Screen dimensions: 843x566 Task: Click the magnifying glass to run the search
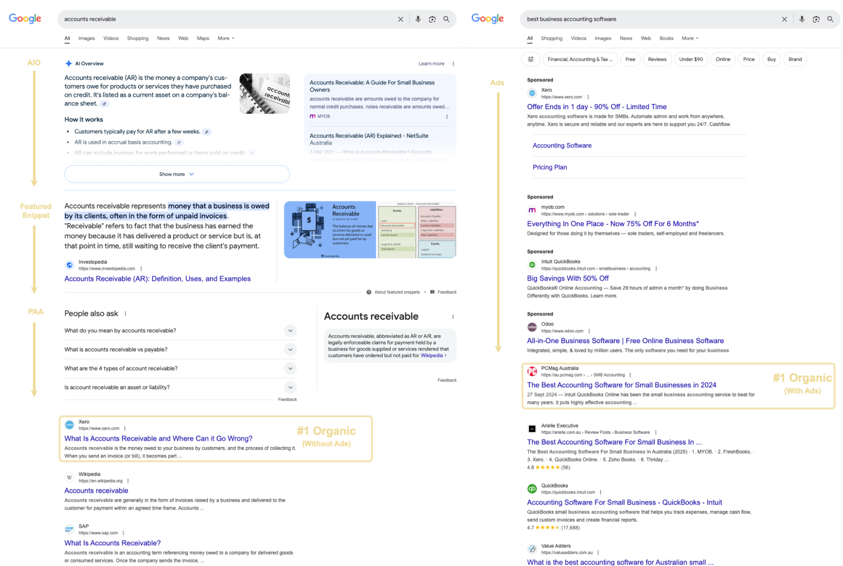click(446, 19)
